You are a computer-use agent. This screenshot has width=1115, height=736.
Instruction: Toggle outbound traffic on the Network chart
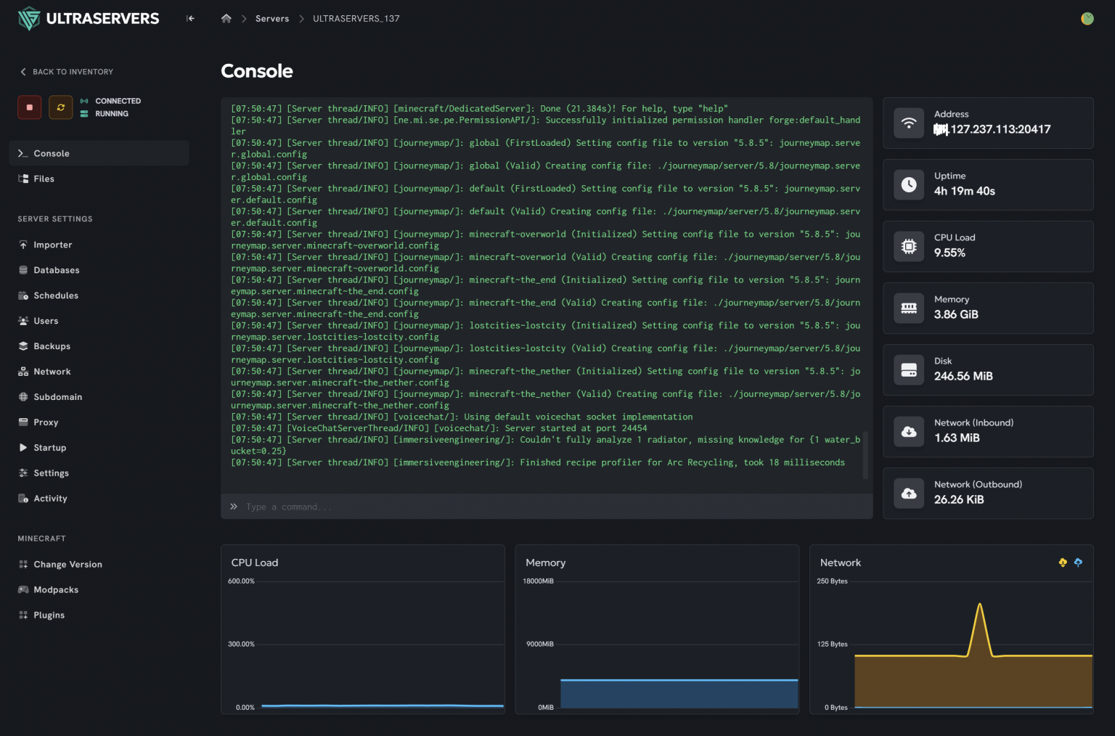[1079, 563]
